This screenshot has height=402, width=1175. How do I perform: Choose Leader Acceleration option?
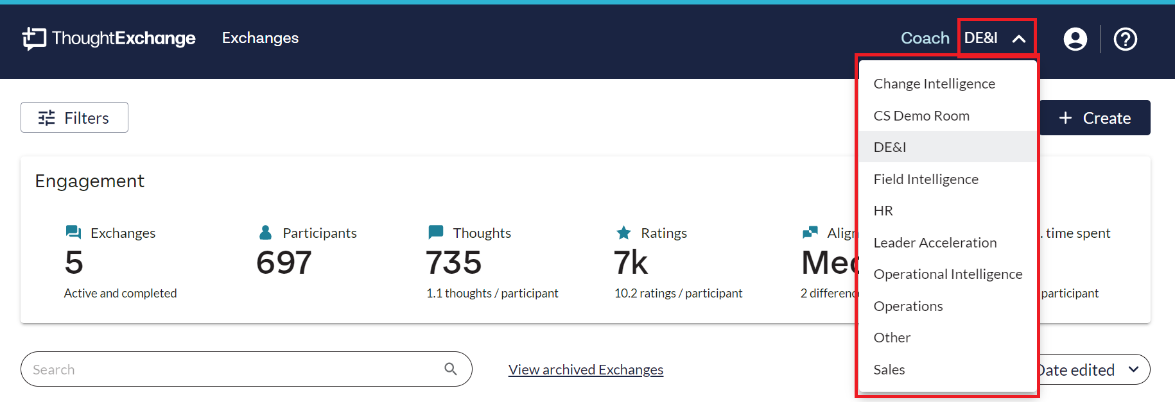tap(935, 243)
